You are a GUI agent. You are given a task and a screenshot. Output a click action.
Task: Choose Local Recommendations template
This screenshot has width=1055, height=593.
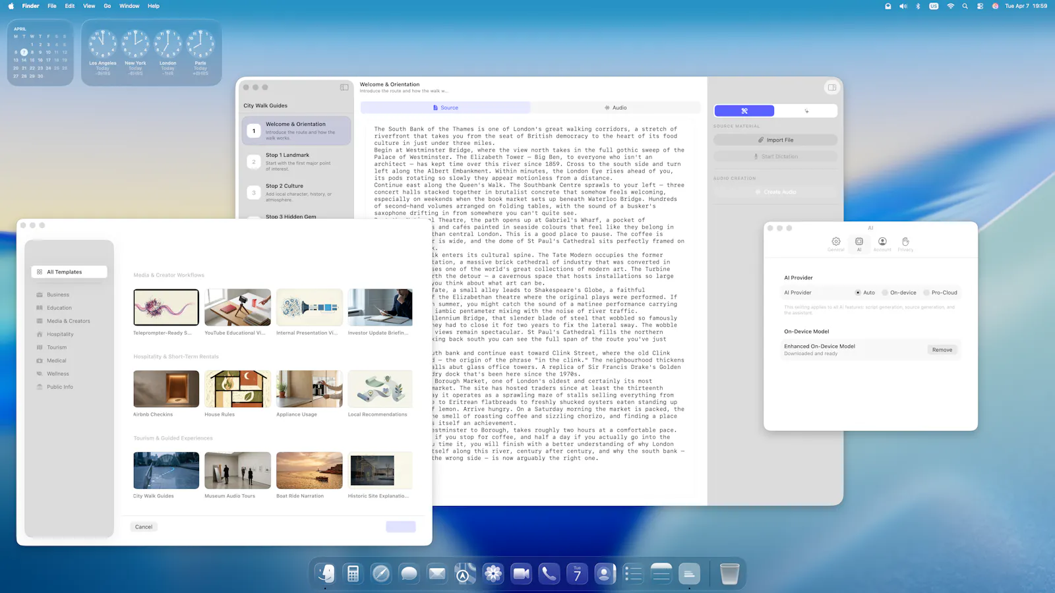pos(380,389)
